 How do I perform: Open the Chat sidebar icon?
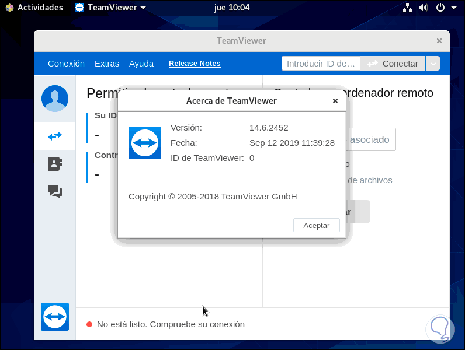(x=55, y=191)
